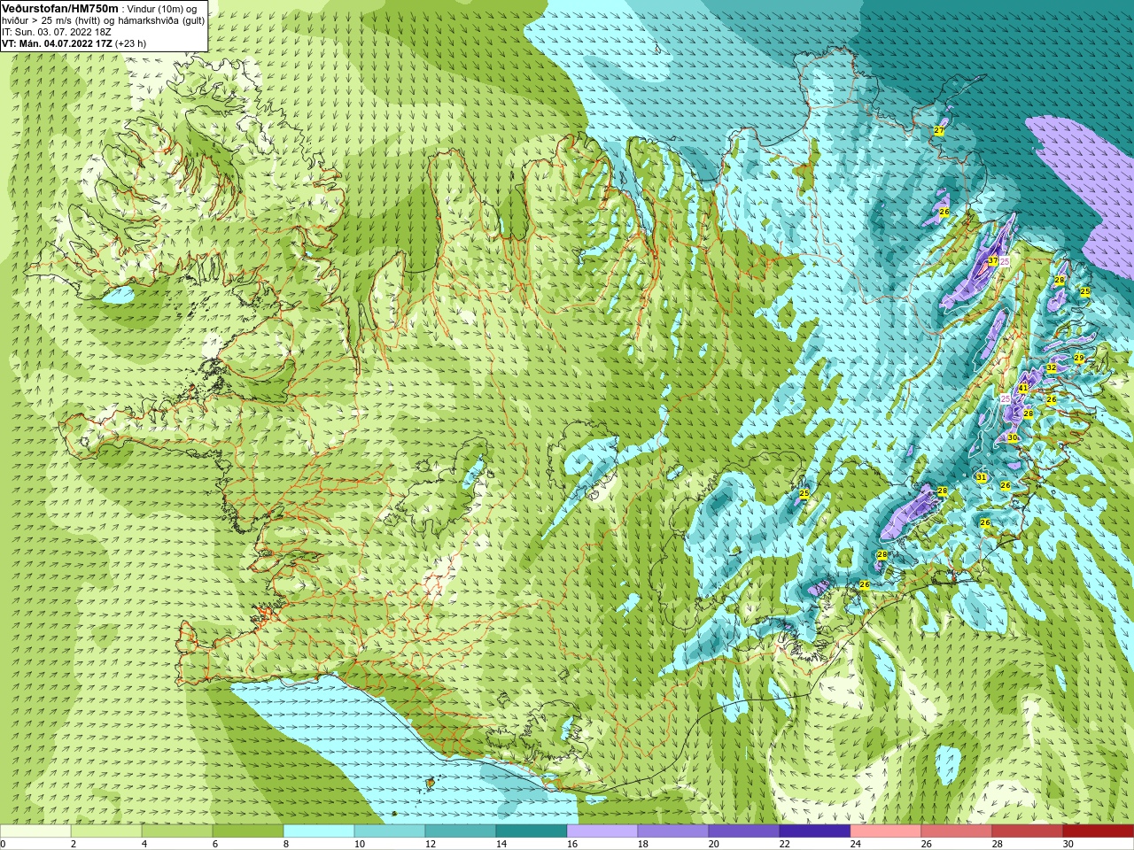Select the lavender 16–18 m/s legend swatch
This screenshot has width=1134, height=850.
tap(602, 831)
